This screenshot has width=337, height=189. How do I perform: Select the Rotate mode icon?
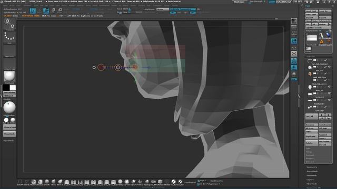(60, 10)
